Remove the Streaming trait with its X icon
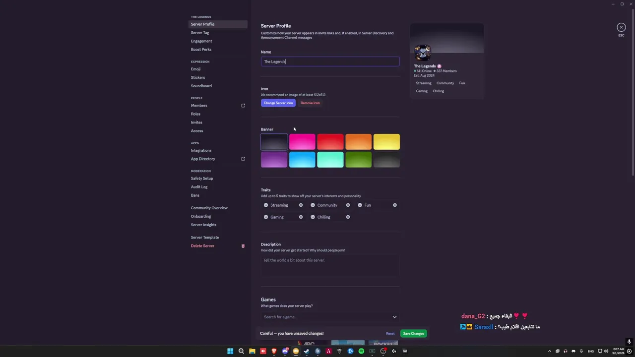This screenshot has height=357, width=635. 301,205
